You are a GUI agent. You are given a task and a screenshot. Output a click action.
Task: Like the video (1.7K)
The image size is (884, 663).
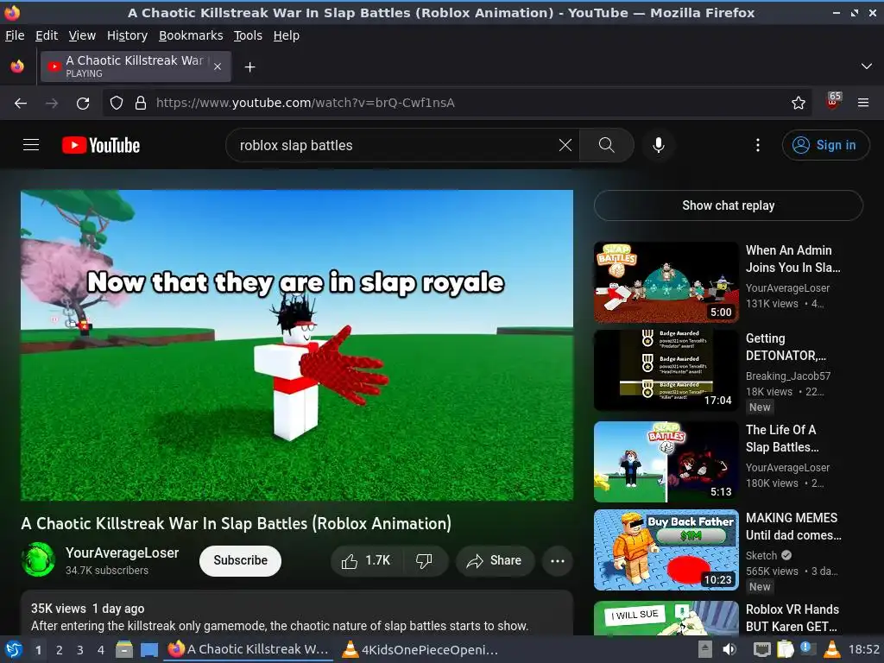(x=366, y=560)
